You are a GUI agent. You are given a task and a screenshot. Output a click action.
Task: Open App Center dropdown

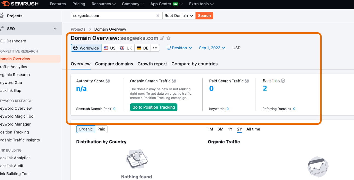(x=166, y=4)
